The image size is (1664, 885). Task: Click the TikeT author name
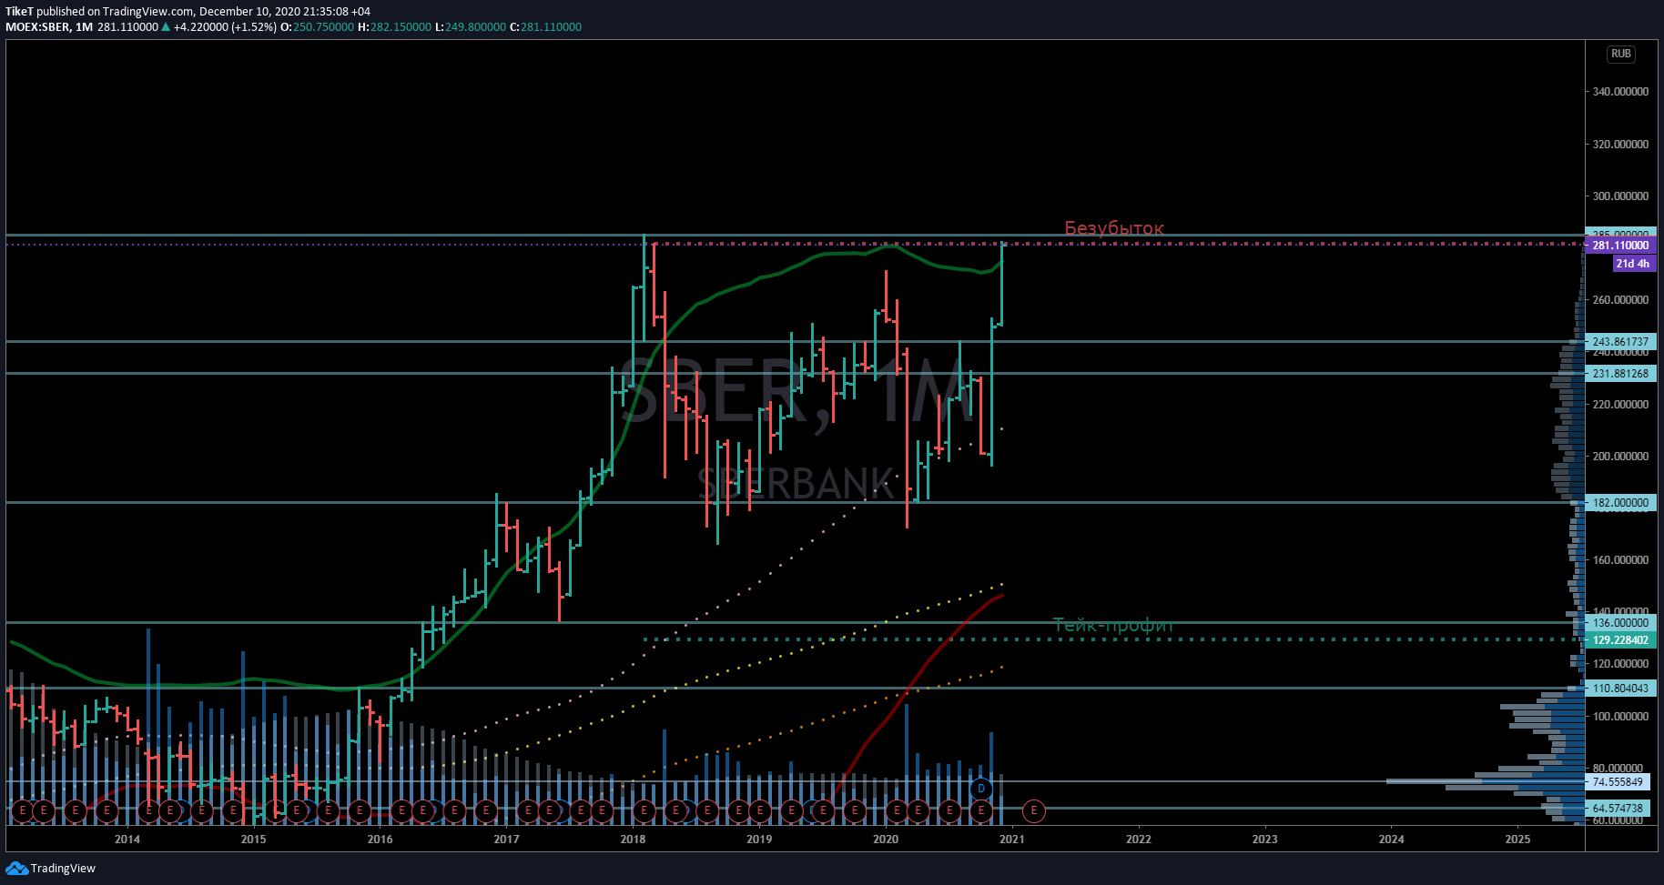[19, 12]
